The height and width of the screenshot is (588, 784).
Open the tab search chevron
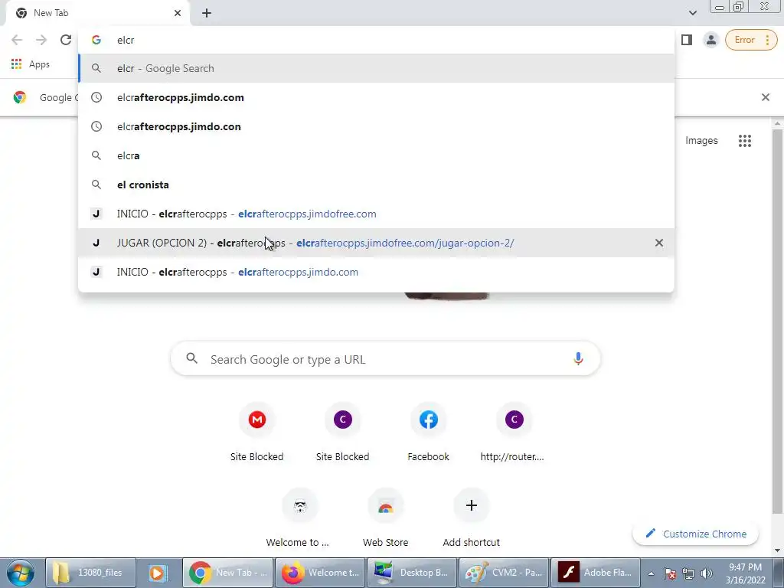[692, 13]
